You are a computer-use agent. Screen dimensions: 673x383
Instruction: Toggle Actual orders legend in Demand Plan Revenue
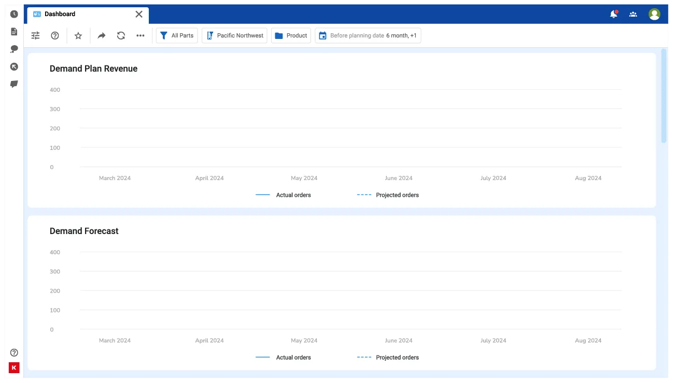pos(284,195)
